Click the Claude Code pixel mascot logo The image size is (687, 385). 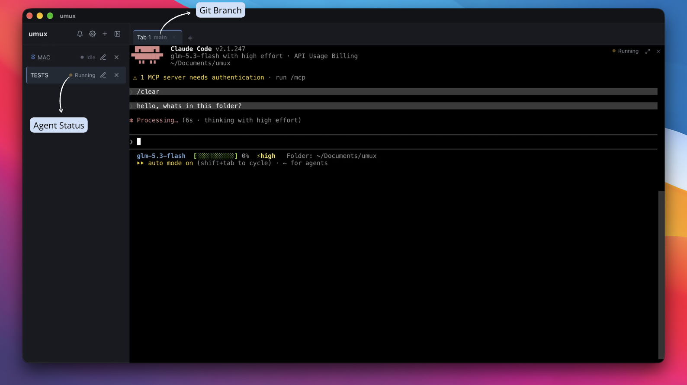pyautogui.click(x=147, y=55)
